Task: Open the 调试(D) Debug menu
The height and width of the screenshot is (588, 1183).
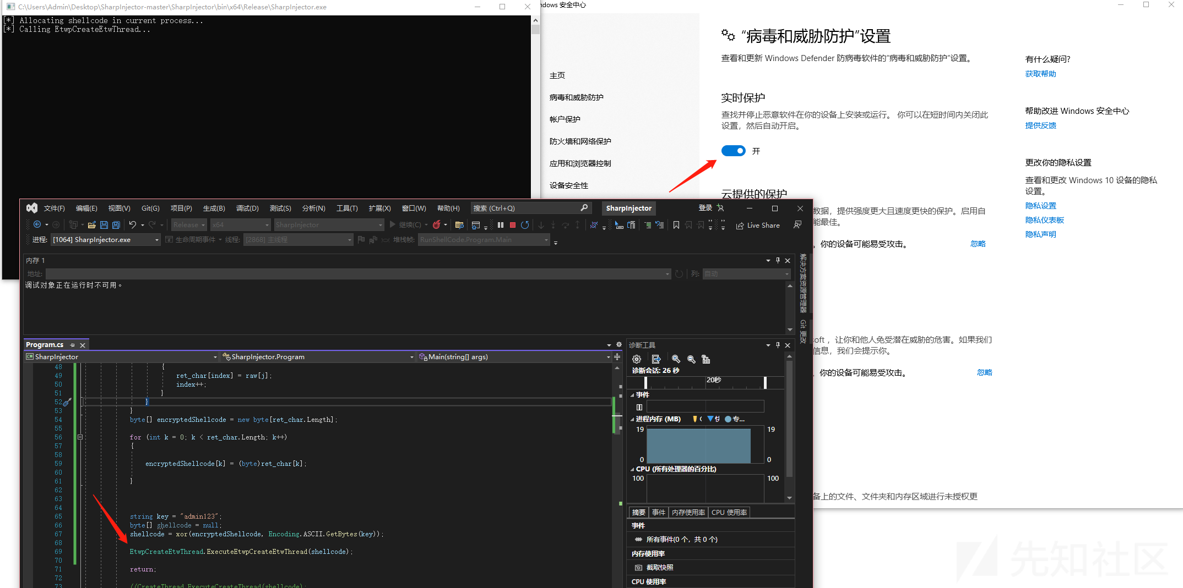Action: tap(247, 208)
